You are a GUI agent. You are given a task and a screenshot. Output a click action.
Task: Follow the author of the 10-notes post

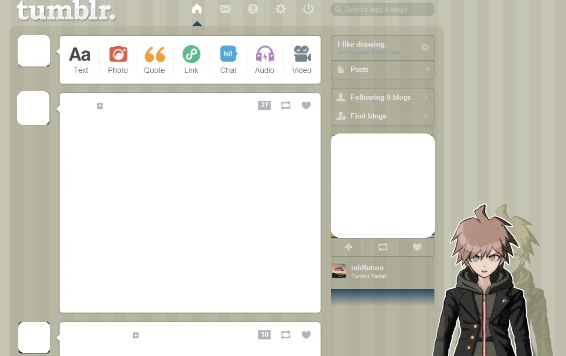(136, 336)
